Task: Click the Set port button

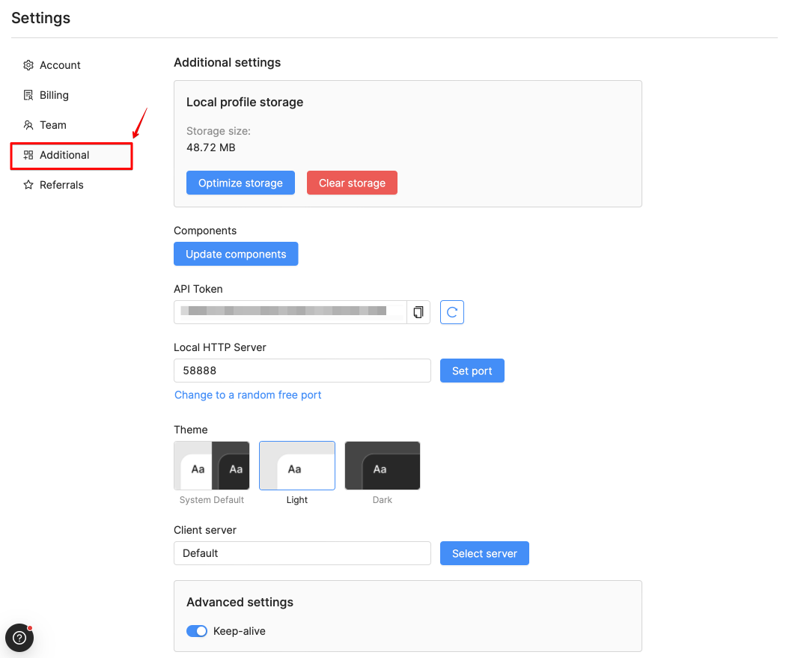Action: pos(472,371)
